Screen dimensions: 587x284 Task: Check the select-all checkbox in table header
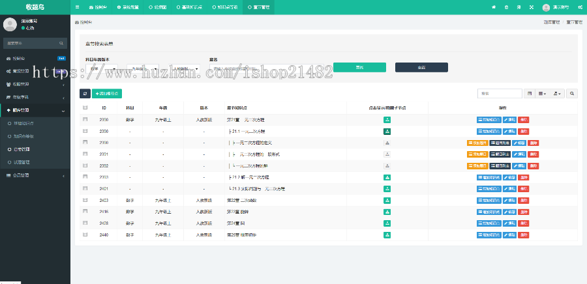(85, 107)
